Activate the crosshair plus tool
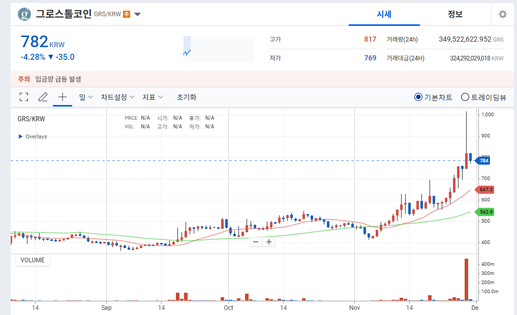Viewport: 517px width, 315px height. (63, 97)
